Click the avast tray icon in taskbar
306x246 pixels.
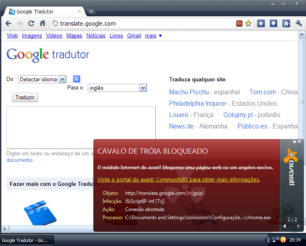tap(283, 240)
